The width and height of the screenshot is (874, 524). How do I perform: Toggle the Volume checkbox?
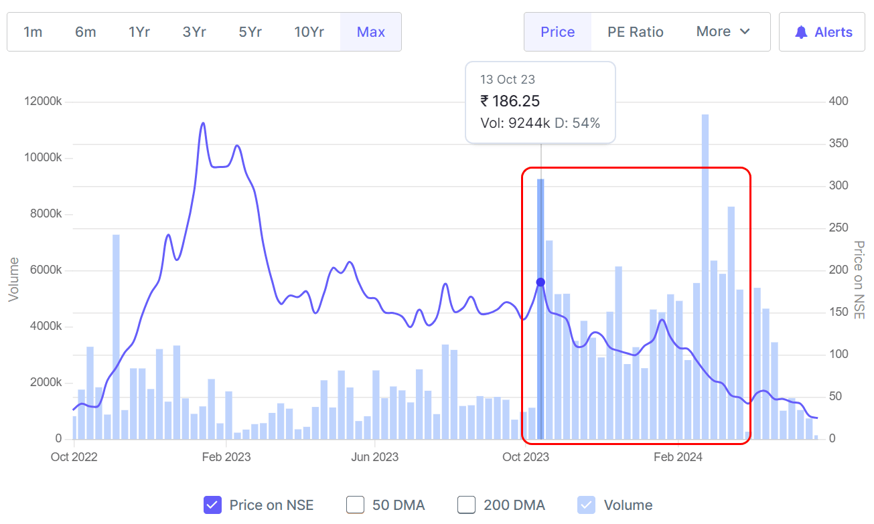(587, 505)
